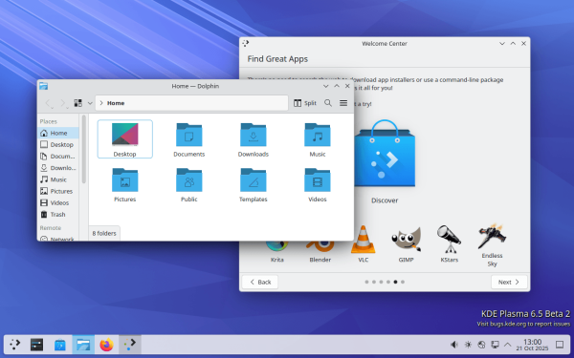This screenshot has width=574, height=358.
Task: Open the Documents folder icon
Action: tap(188, 135)
